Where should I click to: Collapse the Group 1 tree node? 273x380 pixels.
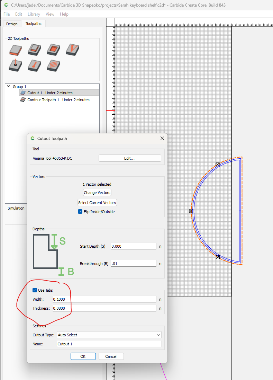coord(8,86)
